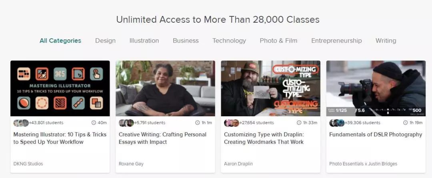The image size is (432, 178).
Task: Open the Mastering Illustrator class thumbnail
Action: click(60, 88)
